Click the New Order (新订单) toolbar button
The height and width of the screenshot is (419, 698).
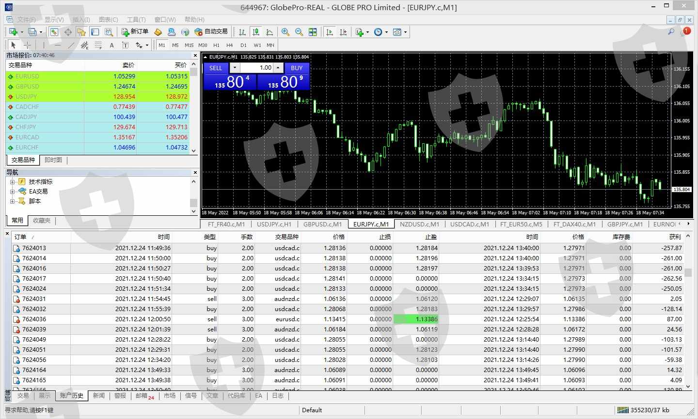pos(135,32)
